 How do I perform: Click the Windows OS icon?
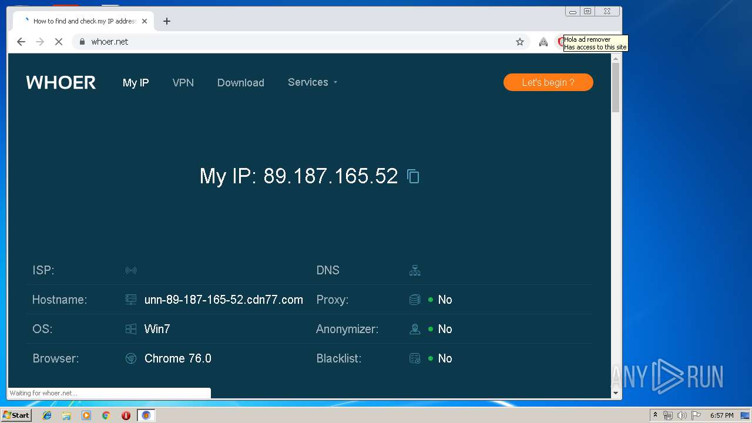point(131,329)
